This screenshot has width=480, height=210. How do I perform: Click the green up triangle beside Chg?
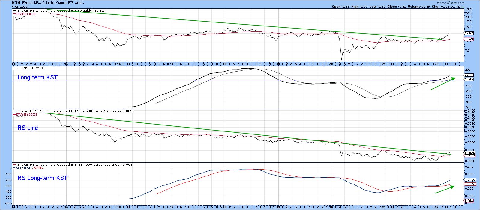(x=463, y=7)
